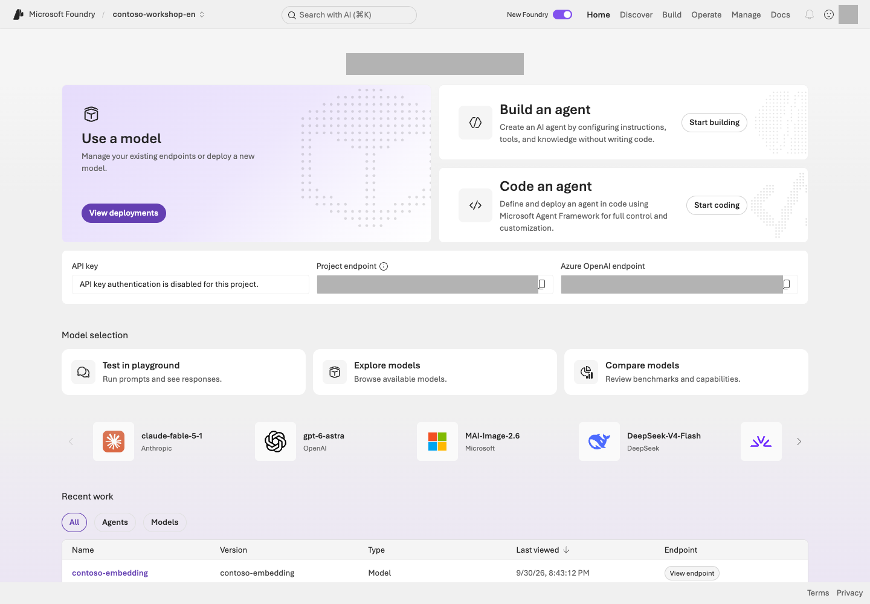The width and height of the screenshot is (870, 604).
Task: Click the partially visible purple model logo
Action: pos(761,442)
